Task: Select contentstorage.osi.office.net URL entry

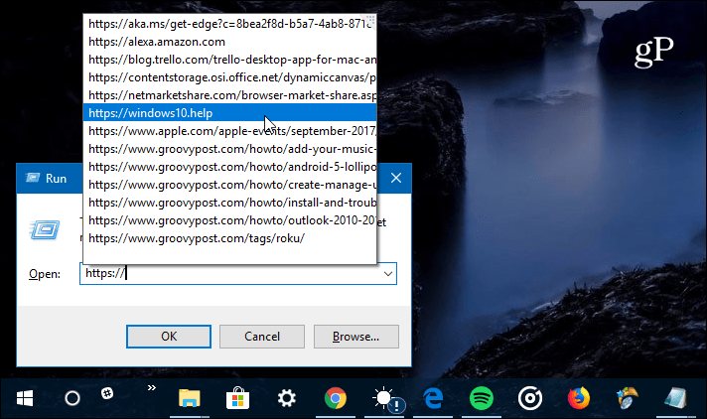Action: tap(229, 77)
